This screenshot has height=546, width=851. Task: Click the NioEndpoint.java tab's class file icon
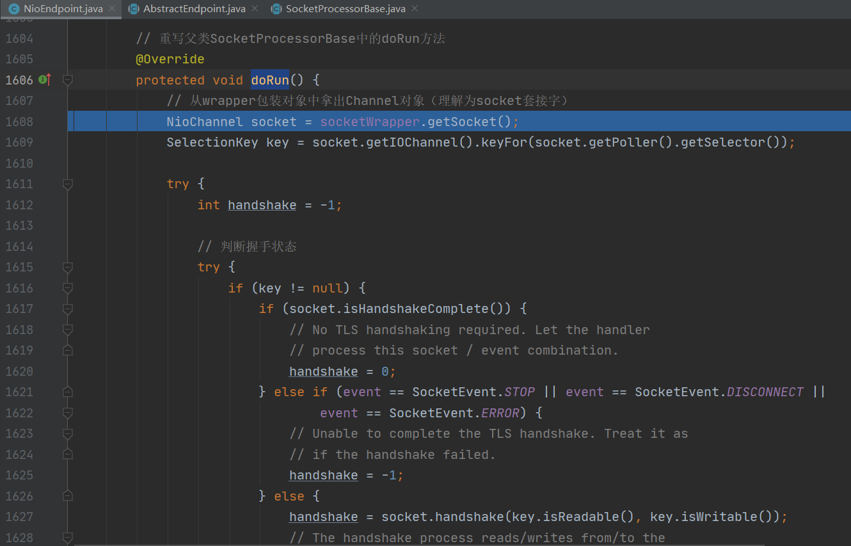(13, 9)
